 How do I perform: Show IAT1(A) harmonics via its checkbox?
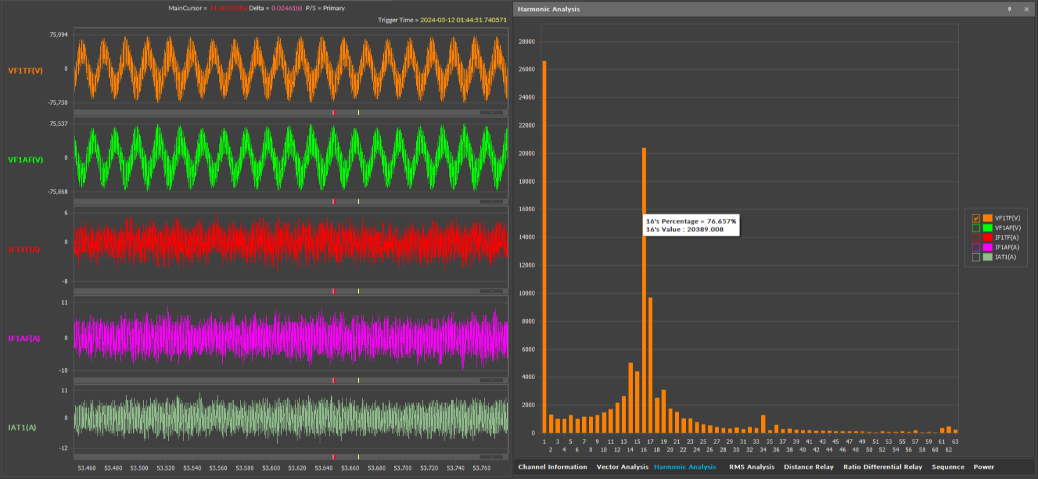[976, 257]
